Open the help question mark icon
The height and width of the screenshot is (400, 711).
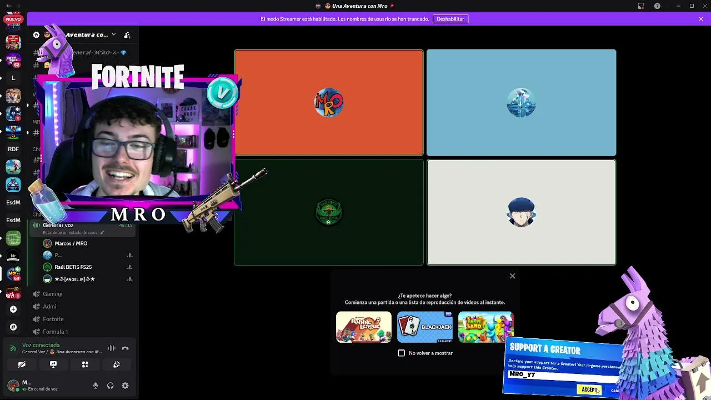[x=658, y=6]
